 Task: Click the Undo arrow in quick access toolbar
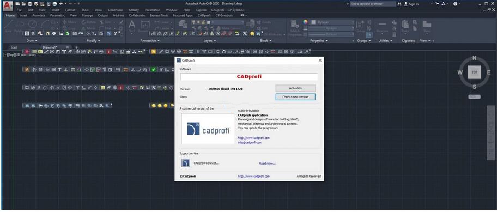click(x=61, y=4)
